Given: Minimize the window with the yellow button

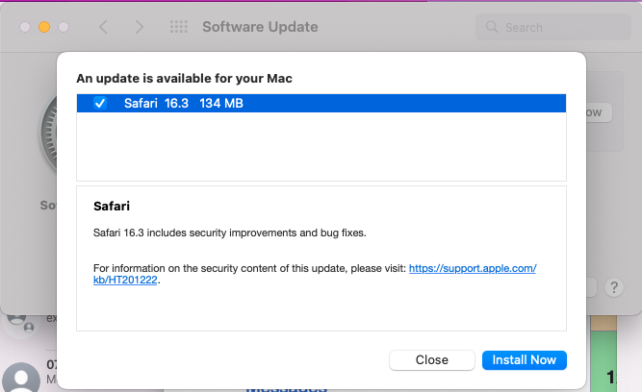Looking at the screenshot, I should pos(44,27).
